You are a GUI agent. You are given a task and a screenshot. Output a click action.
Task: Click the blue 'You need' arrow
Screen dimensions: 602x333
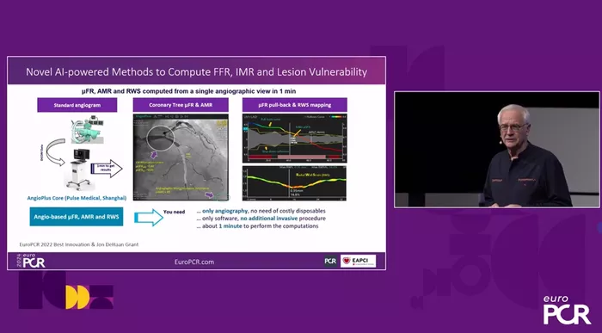tap(149, 218)
